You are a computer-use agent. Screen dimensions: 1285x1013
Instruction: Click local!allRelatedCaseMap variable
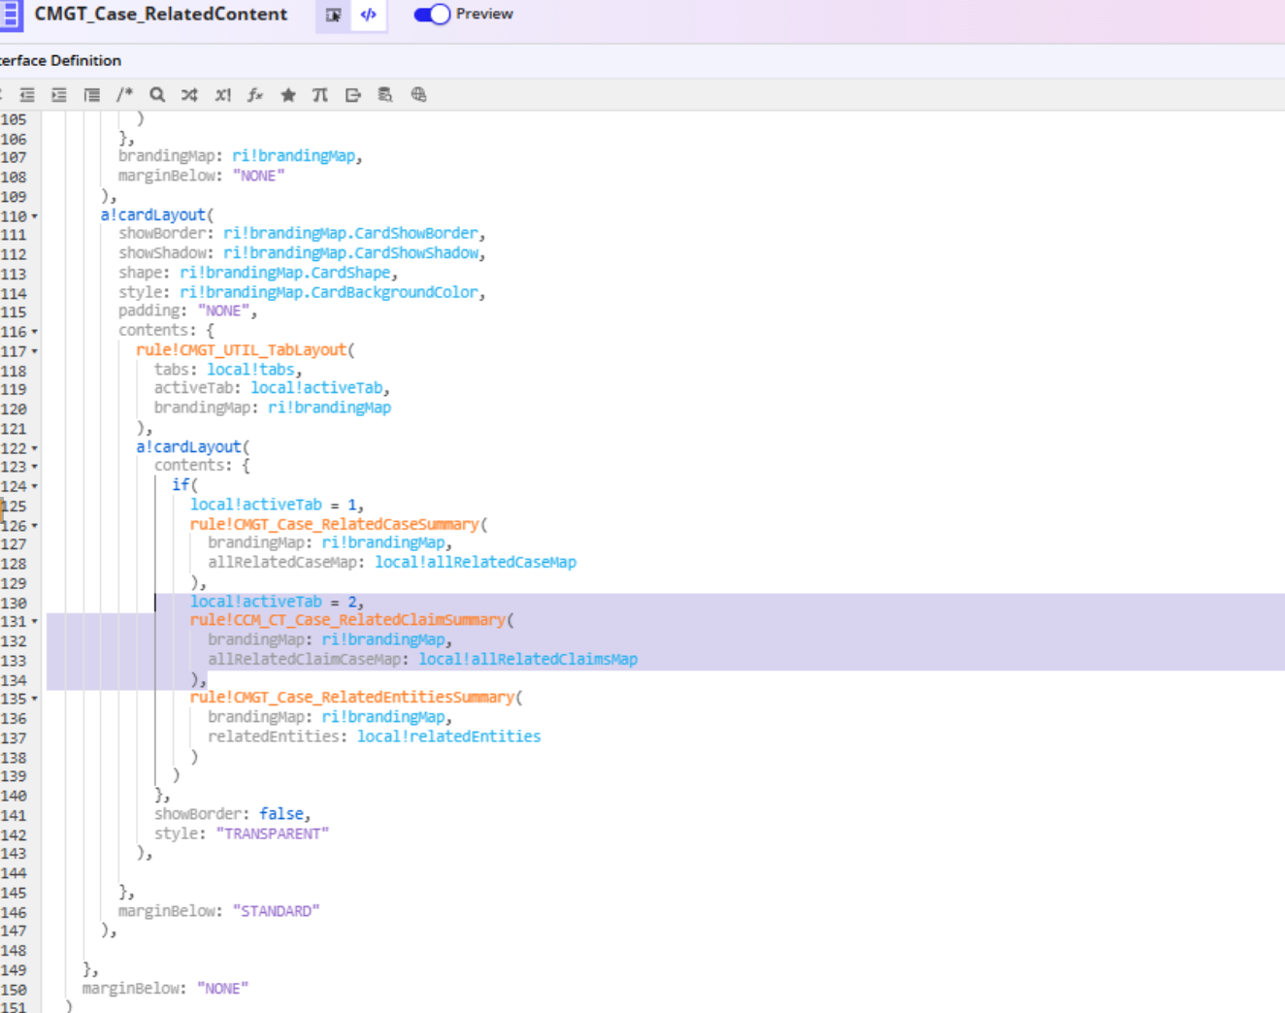(476, 562)
